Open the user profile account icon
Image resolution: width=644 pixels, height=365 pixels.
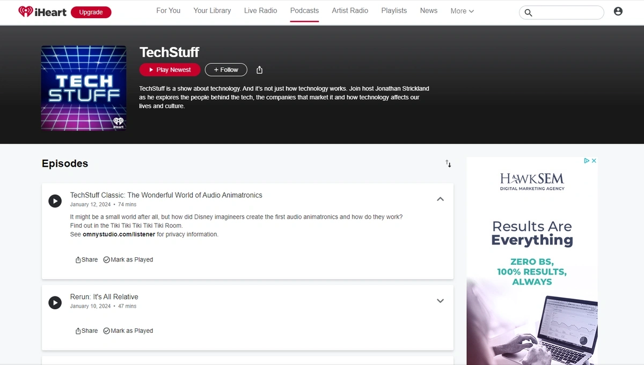tap(618, 11)
